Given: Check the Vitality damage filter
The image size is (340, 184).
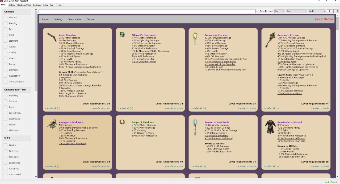Looking at the screenshot, I should pyautogui.click(x=6, y=52).
